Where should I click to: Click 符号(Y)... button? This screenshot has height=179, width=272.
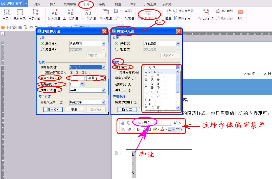96,78
